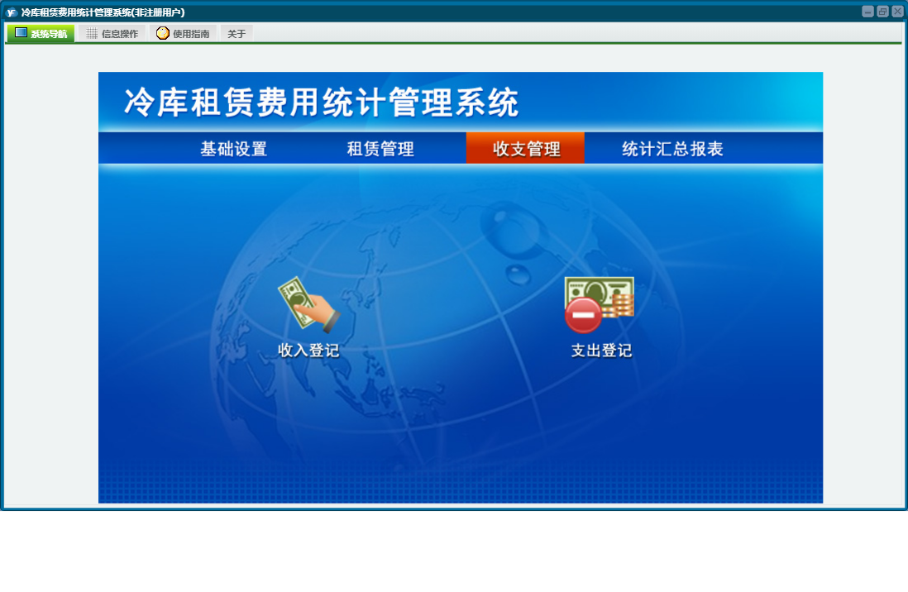Open the 关于 menu
The height and width of the screenshot is (592, 908).
pyautogui.click(x=237, y=34)
